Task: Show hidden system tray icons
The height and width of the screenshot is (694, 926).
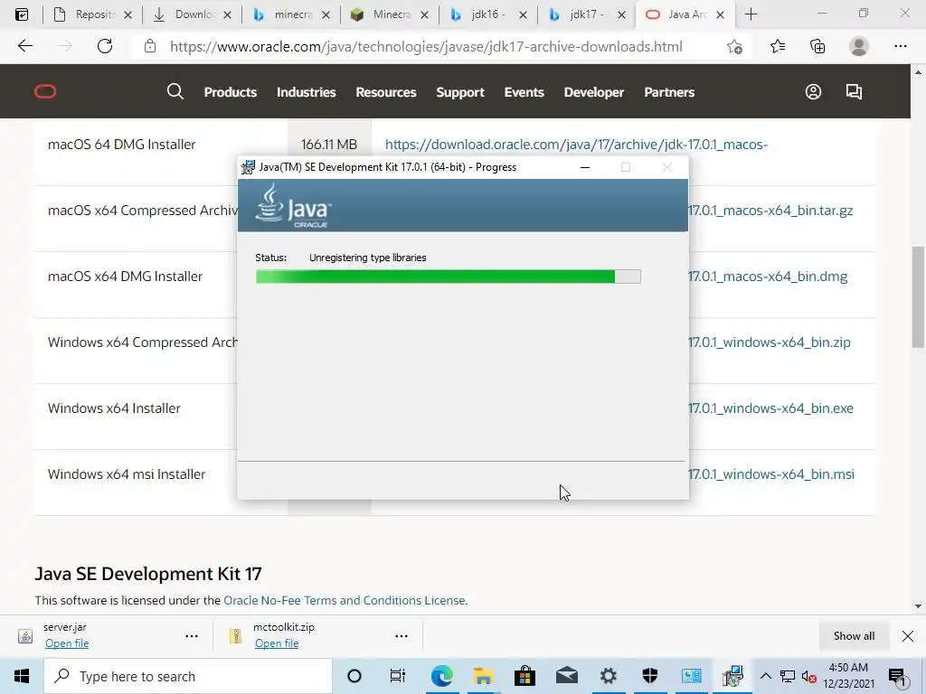Action: (765, 676)
